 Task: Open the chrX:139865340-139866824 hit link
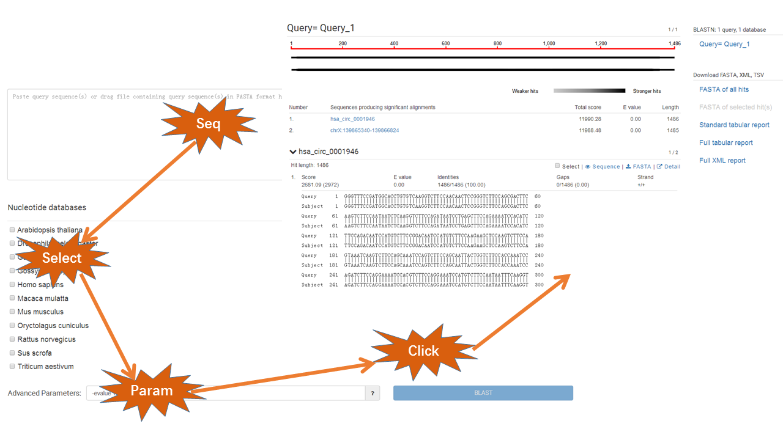[365, 130]
